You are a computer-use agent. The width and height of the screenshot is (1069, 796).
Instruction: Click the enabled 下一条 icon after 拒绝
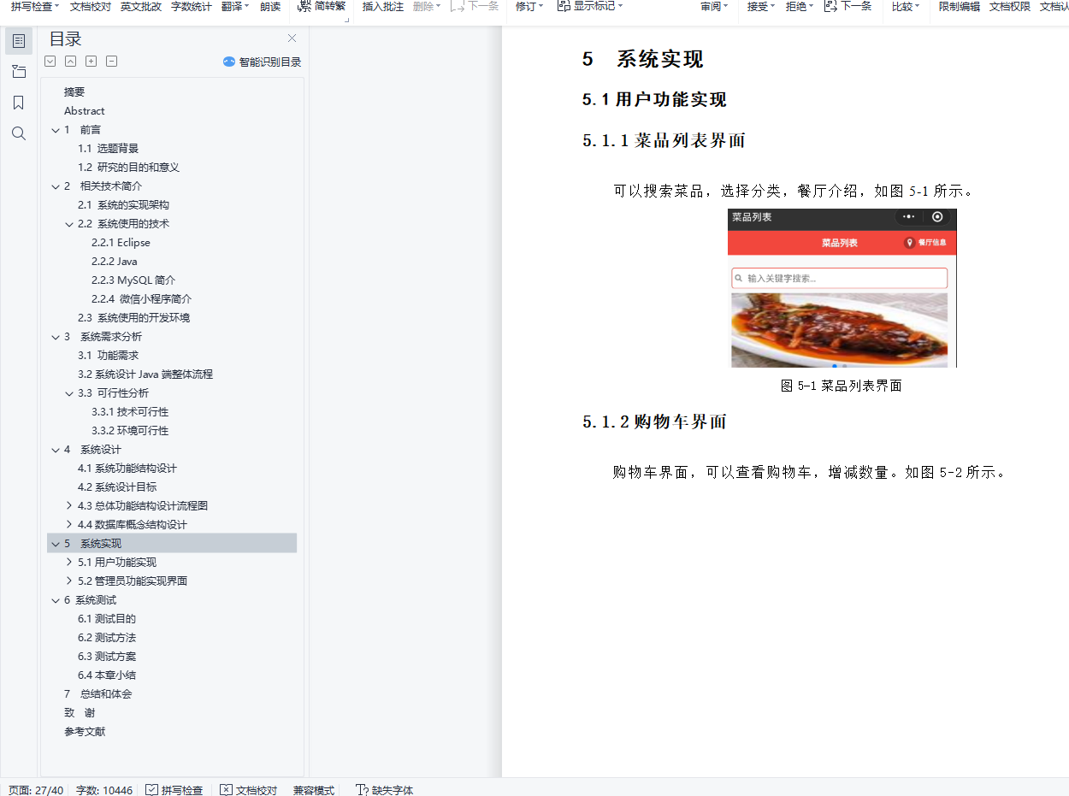point(830,6)
